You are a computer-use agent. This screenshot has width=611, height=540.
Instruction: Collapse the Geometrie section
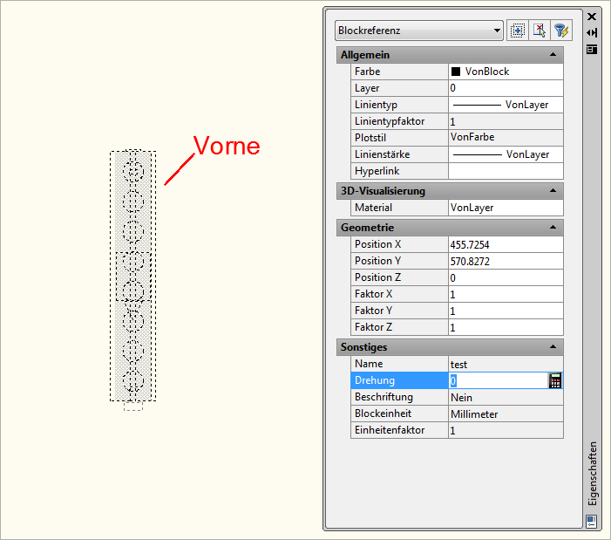[x=553, y=228]
